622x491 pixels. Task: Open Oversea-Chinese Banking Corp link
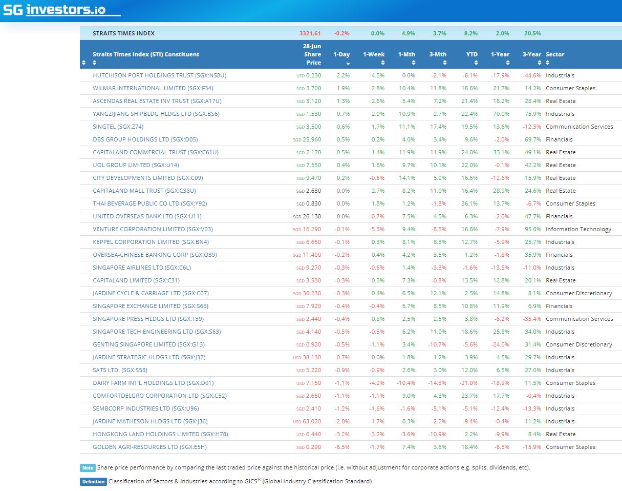point(155,255)
